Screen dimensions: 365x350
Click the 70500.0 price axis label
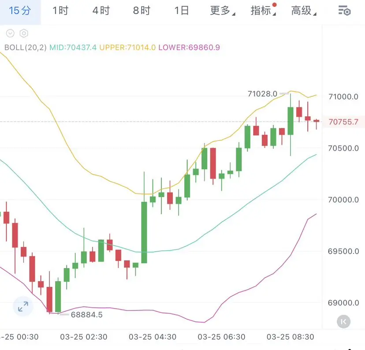[x=343, y=148]
